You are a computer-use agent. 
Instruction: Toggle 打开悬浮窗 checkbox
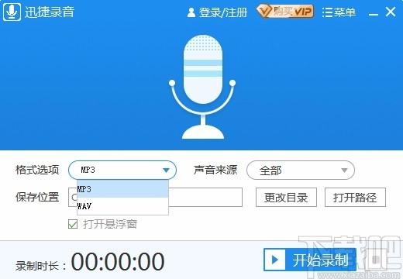[x=73, y=224]
